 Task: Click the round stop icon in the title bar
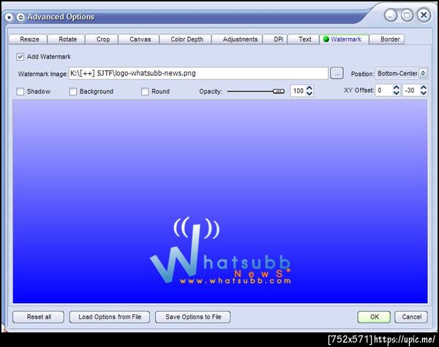point(9,18)
